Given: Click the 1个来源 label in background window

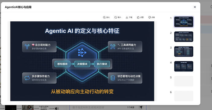Looking at the screenshot, I should coord(131,107).
